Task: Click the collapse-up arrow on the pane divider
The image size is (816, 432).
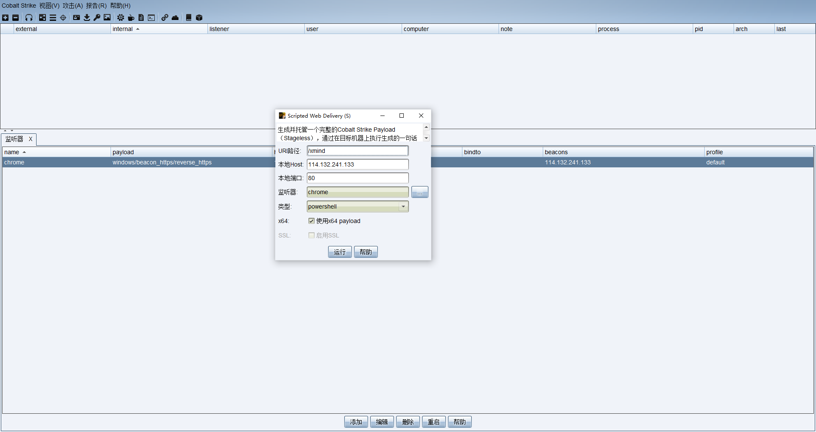Action: [x=5, y=130]
